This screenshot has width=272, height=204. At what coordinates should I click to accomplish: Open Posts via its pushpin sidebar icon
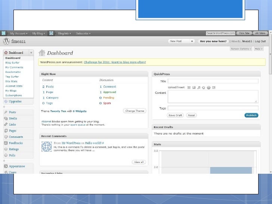click(6, 112)
